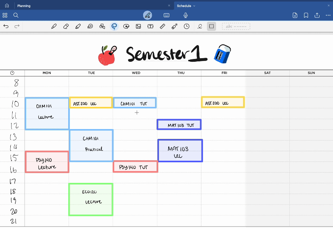The height and width of the screenshot is (228, 333).
Task: Open the share and export menu
Action: pyautogui.click(x=317, y=15)
